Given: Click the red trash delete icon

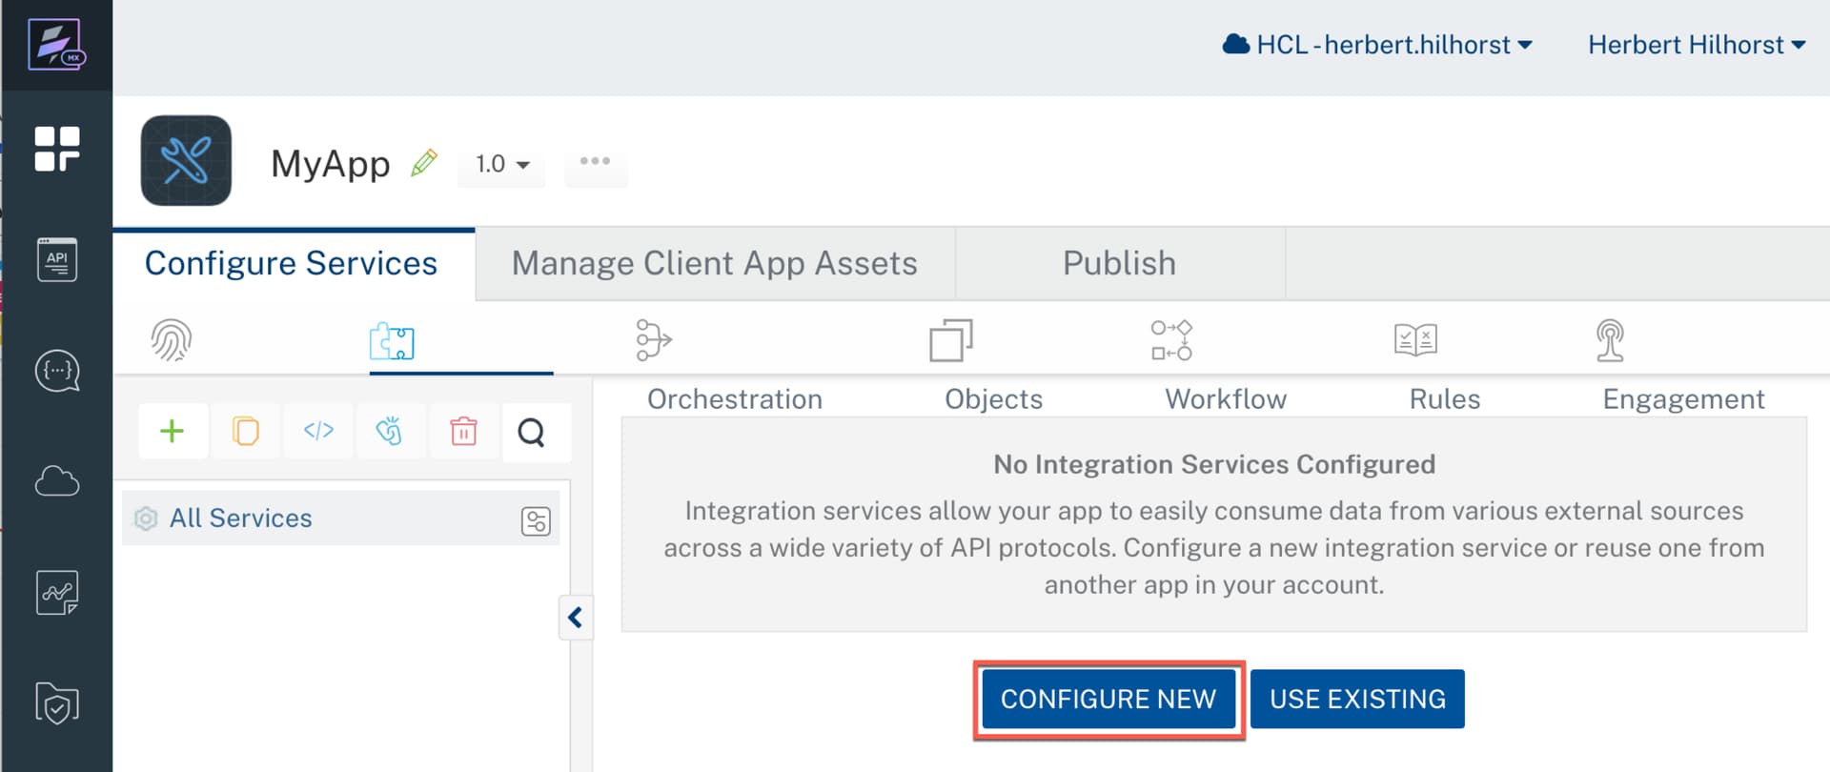Looking at the screenshot, I should (463, 432).
